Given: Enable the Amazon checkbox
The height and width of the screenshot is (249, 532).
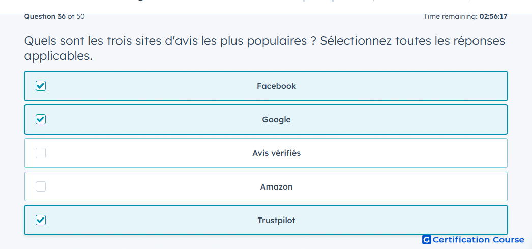Looking at the screenshot, I should [41, 186].
